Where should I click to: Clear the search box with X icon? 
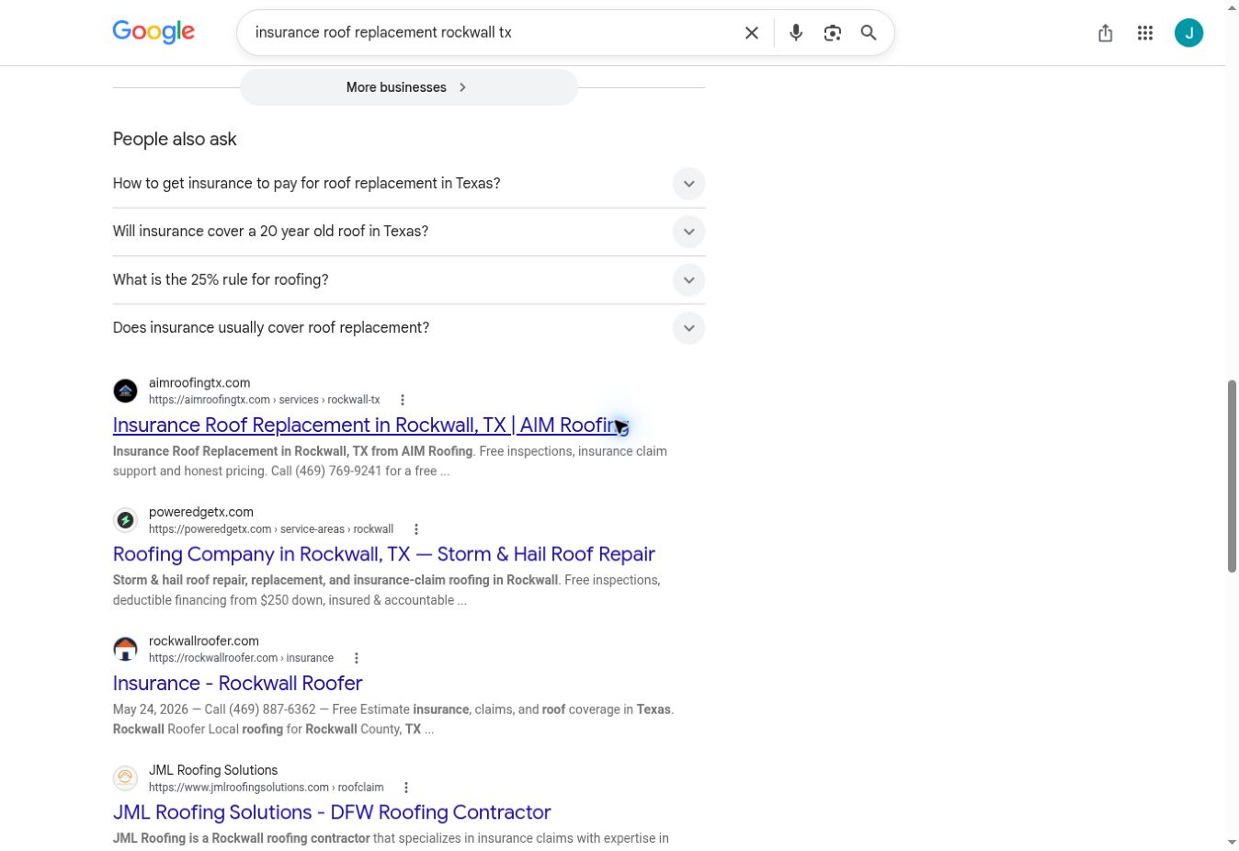(752, 33)
